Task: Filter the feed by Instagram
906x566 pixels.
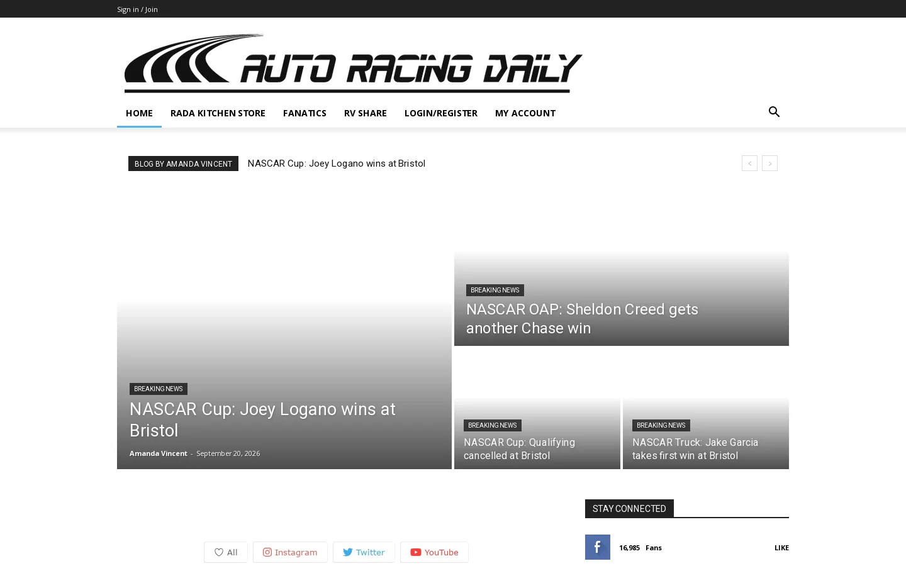Action: click(x=290, y=552)
